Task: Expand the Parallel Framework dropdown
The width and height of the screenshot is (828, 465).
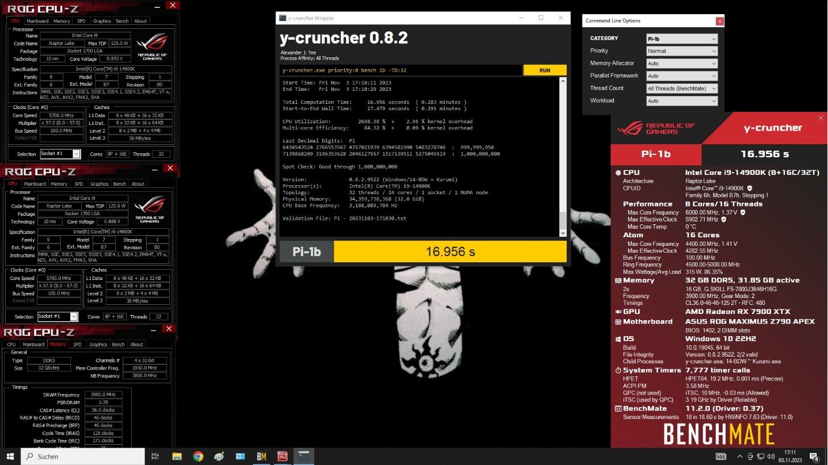Action: 682,76
